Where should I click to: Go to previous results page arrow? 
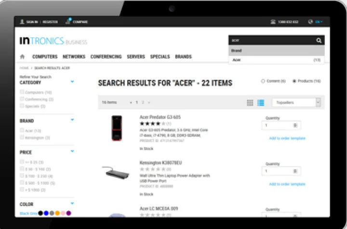tap(131, 102)
